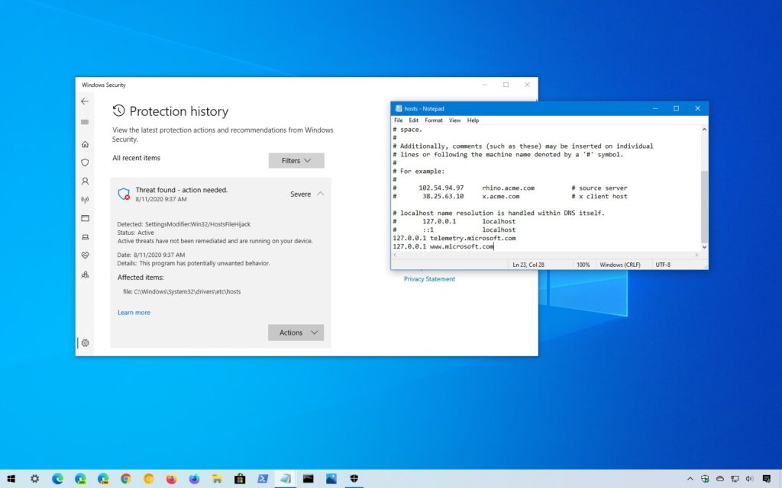
Task: Place cursor in '127.0.0.1 www.microsoft.com' line
Action: pos(444,246)
